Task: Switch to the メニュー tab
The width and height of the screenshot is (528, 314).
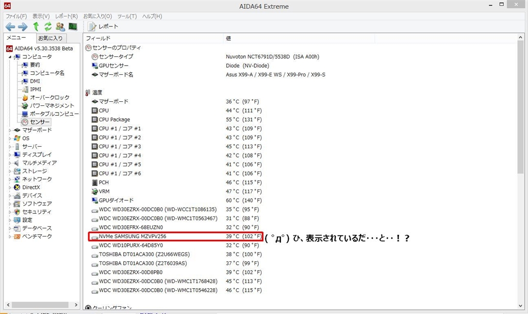Action: [x=16, y=38]
